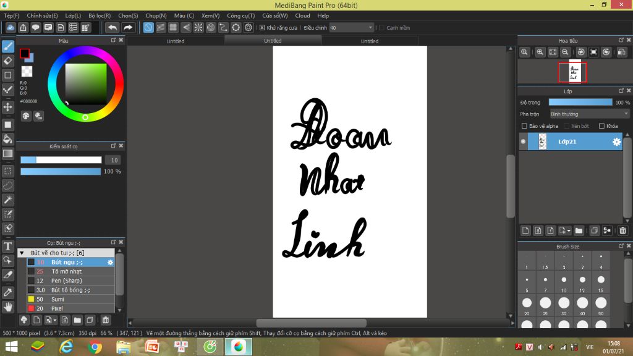Select the Sumi brush

click(x=70, y=299)
